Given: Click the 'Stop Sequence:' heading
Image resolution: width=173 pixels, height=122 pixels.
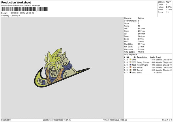Looking at the screenshot, I should pyautogui.click(x=131, y=55).
